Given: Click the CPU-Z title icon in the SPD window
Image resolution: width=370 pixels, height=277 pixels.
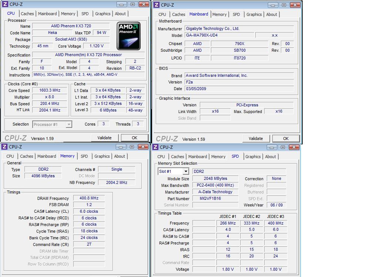Looking at the screenshot, I should pos(155,147).
